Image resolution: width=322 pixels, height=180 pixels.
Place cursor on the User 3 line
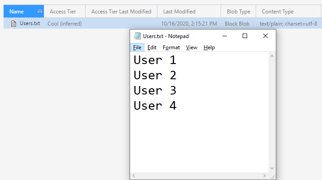[x=155, y=90]
